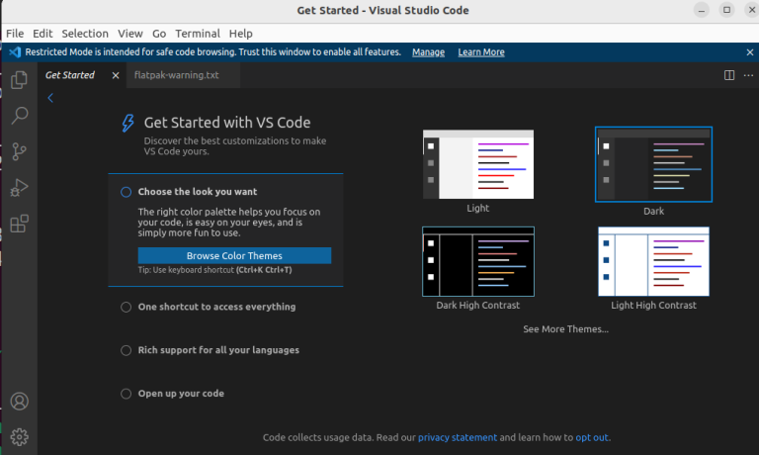Click the opt out link
The image size is (759, 455).
[x=592, y=437]
